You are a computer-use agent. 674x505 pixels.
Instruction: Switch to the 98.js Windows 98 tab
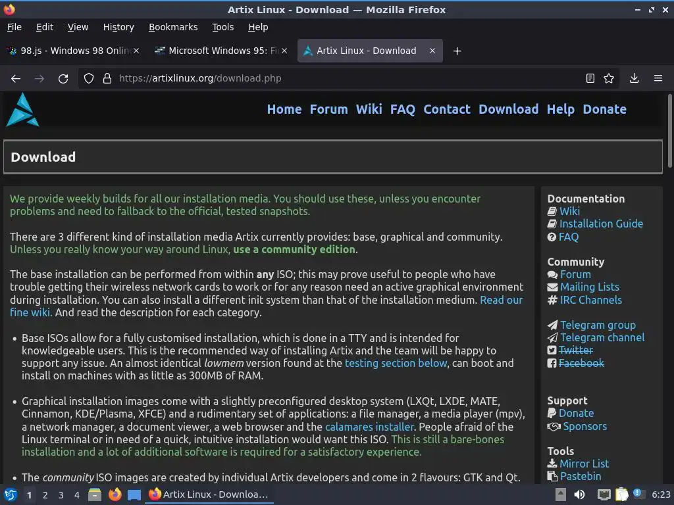(x=73, y=51)
